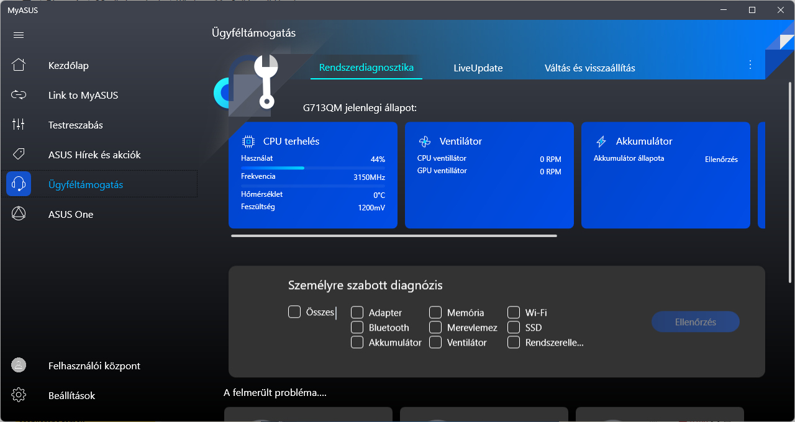Click the wrench diagnostics icon
Screen dimensions: 795x422
[267, 81]
